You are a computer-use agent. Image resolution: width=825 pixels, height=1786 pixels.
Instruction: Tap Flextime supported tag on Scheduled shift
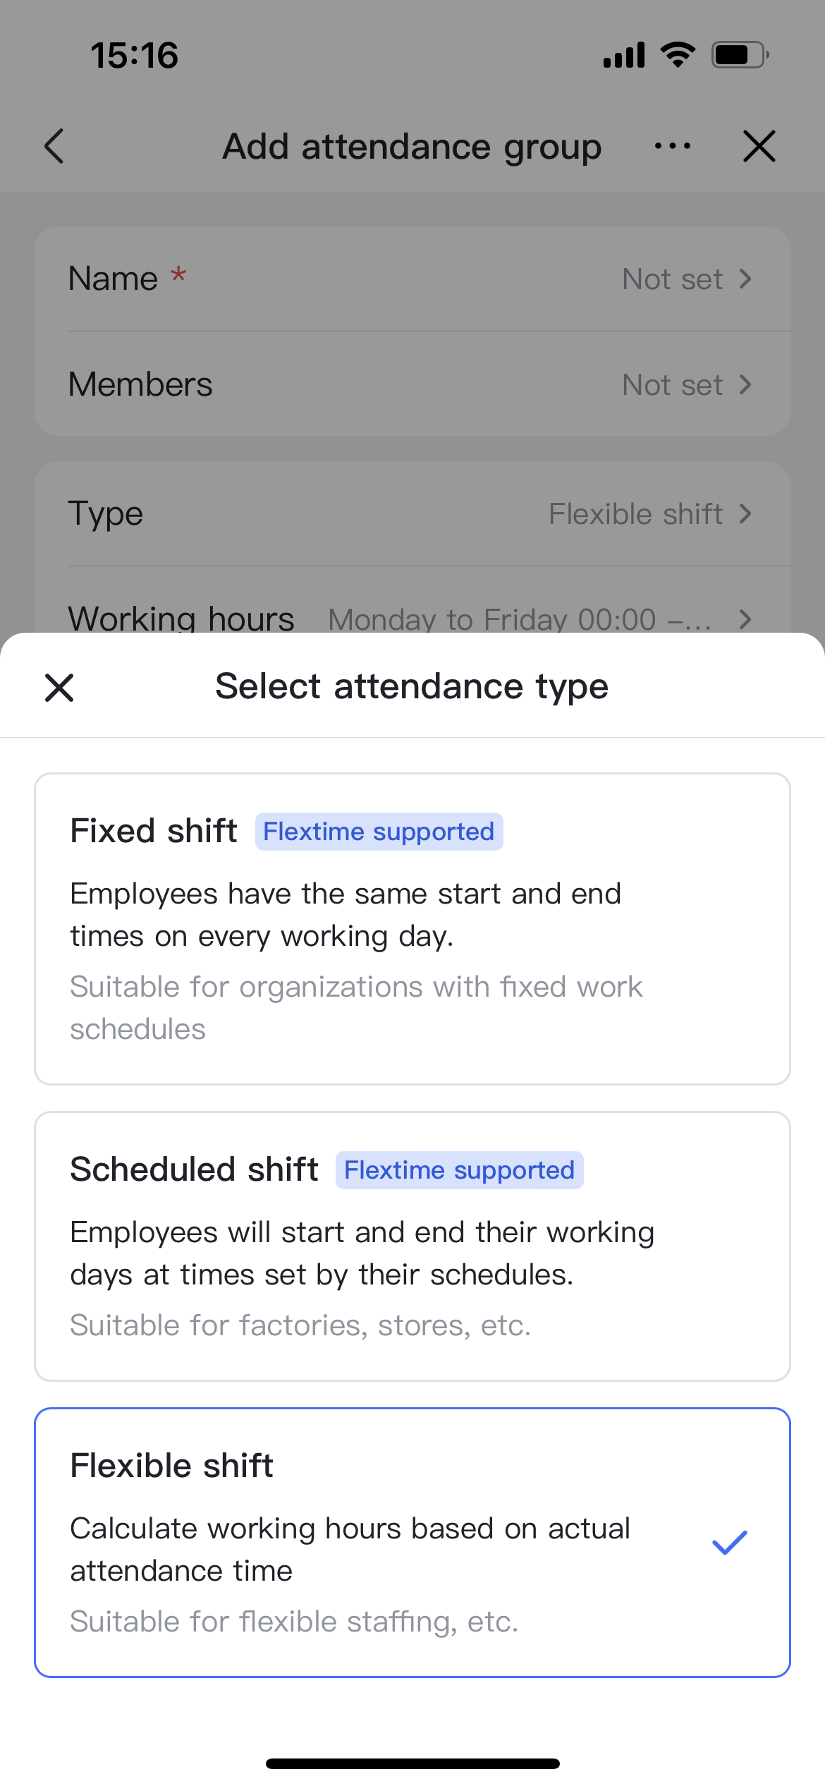459,1170
